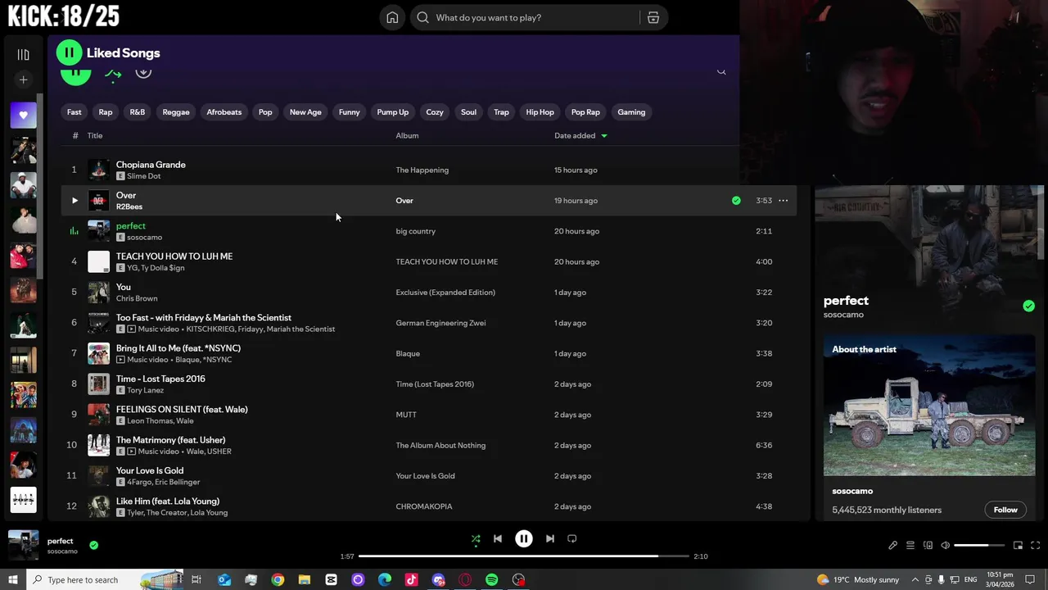Create a new playlist with plus icon
The height and width of the screenshot is (590, 1048).
coord(23,79)
